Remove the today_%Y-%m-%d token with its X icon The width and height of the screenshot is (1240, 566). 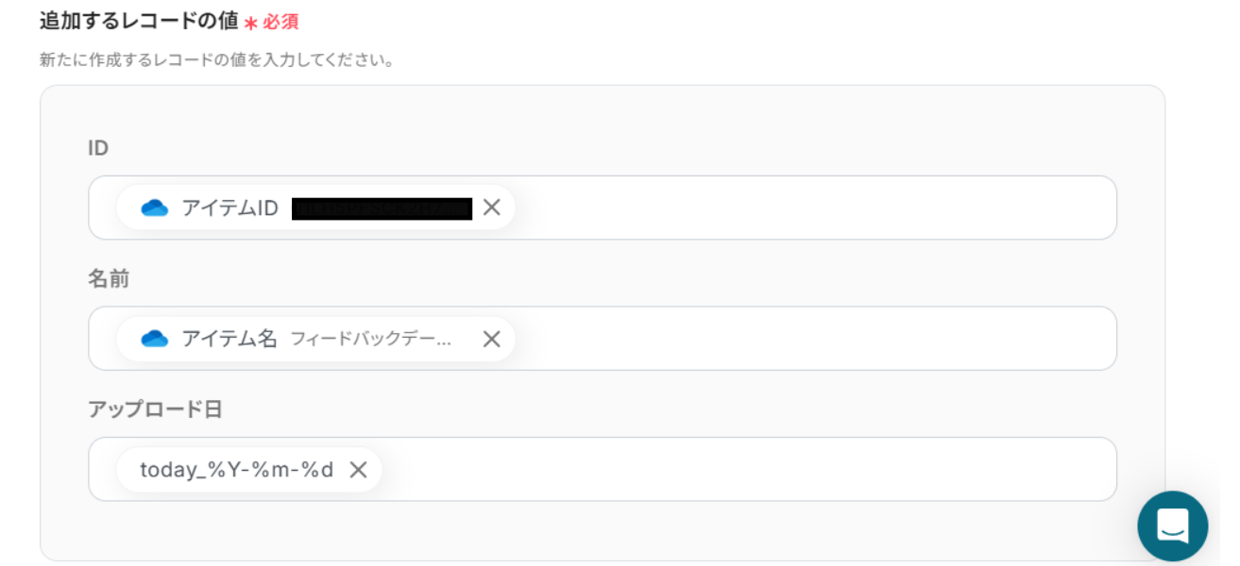[359, 469]
